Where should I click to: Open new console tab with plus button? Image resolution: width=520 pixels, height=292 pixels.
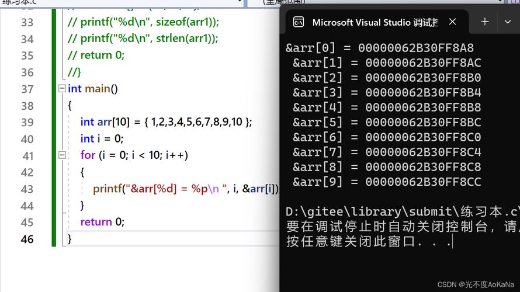click(x=484, y=22)
